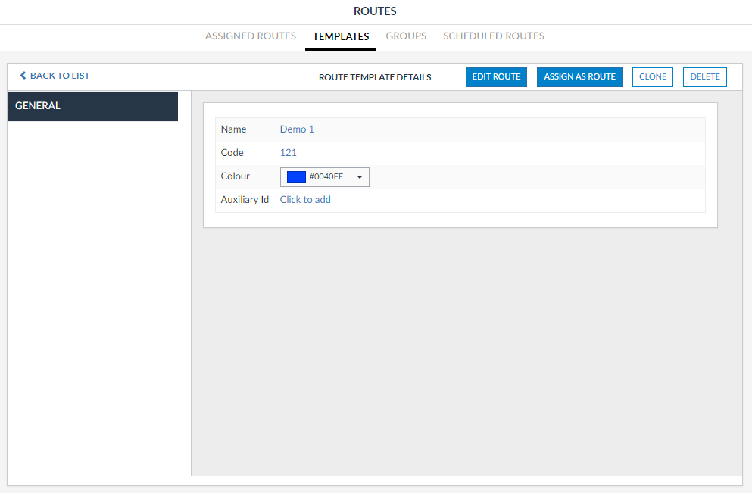Edit the name value Demo 1
Screen dimensions: 752x493
pos(297,129)
